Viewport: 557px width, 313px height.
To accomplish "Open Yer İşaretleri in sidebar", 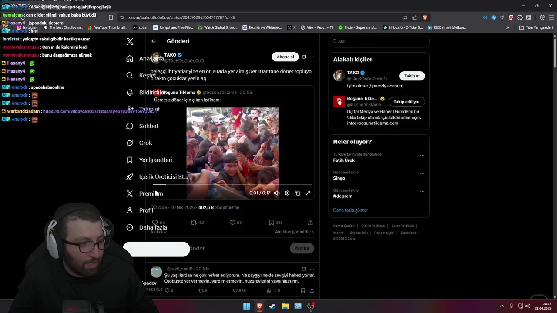I will click(149, 160).
